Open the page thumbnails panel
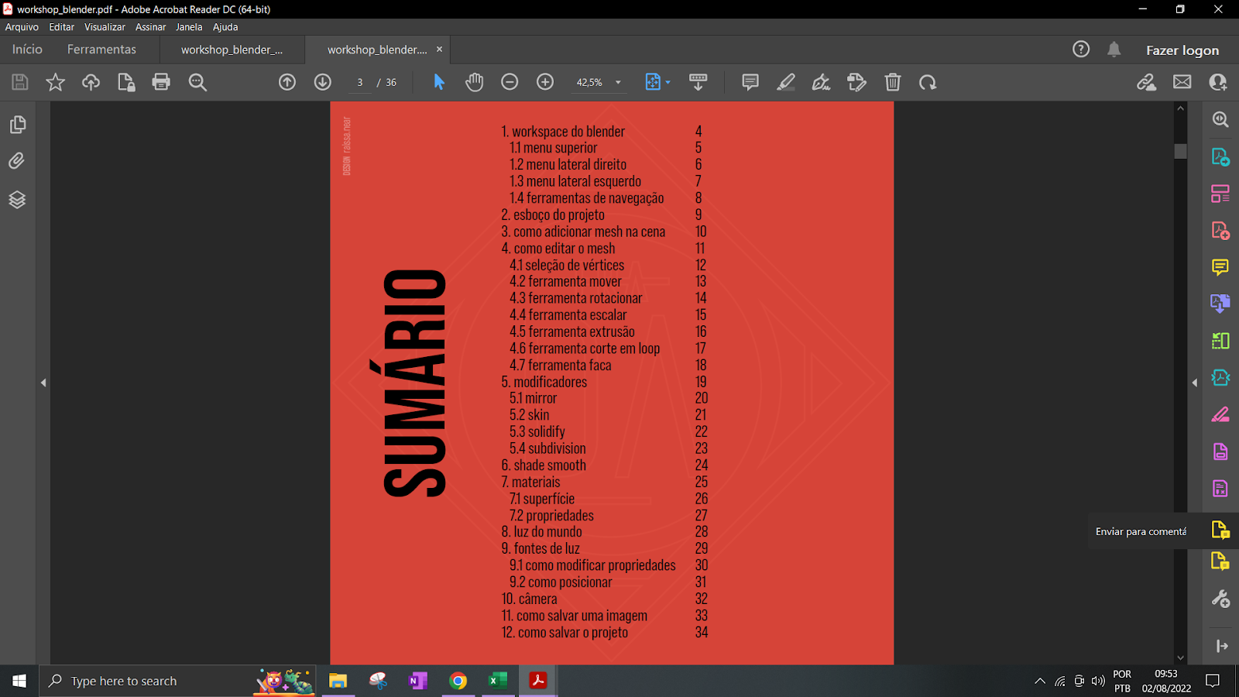Image resolution: width=1239 pixels, height=697 pixels. coord(17,125)
